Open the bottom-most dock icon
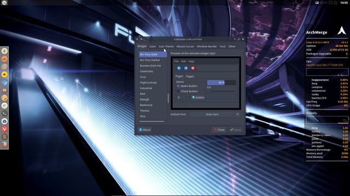The width and height of the screenshot is (350, 196). click(x=4, y=145)
